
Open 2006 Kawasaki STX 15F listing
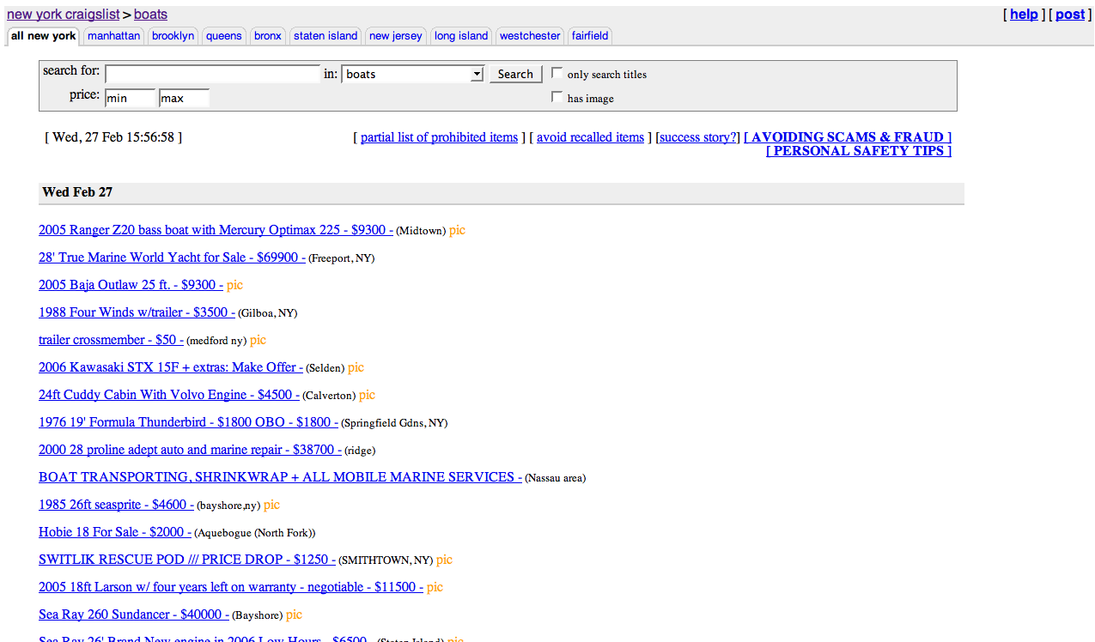pyautogui.click(x=171, y=367)
